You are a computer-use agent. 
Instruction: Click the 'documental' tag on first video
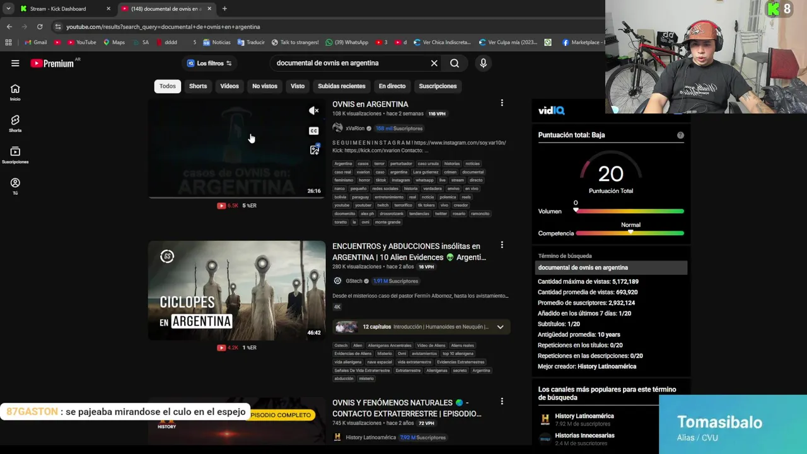click(x=473, y=172)
